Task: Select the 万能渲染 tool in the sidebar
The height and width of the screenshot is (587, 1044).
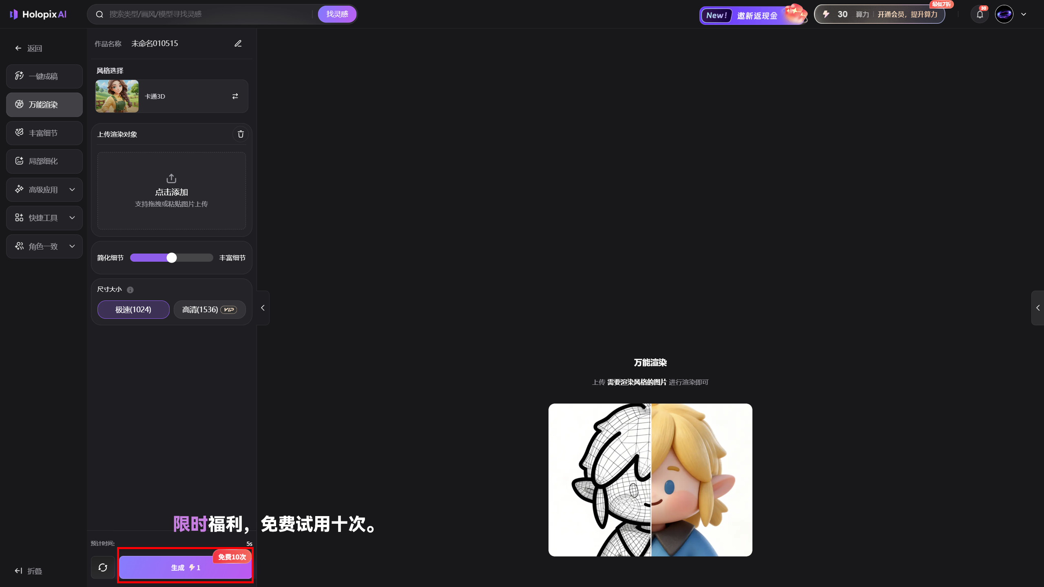Action: click(x=44, y=104)
